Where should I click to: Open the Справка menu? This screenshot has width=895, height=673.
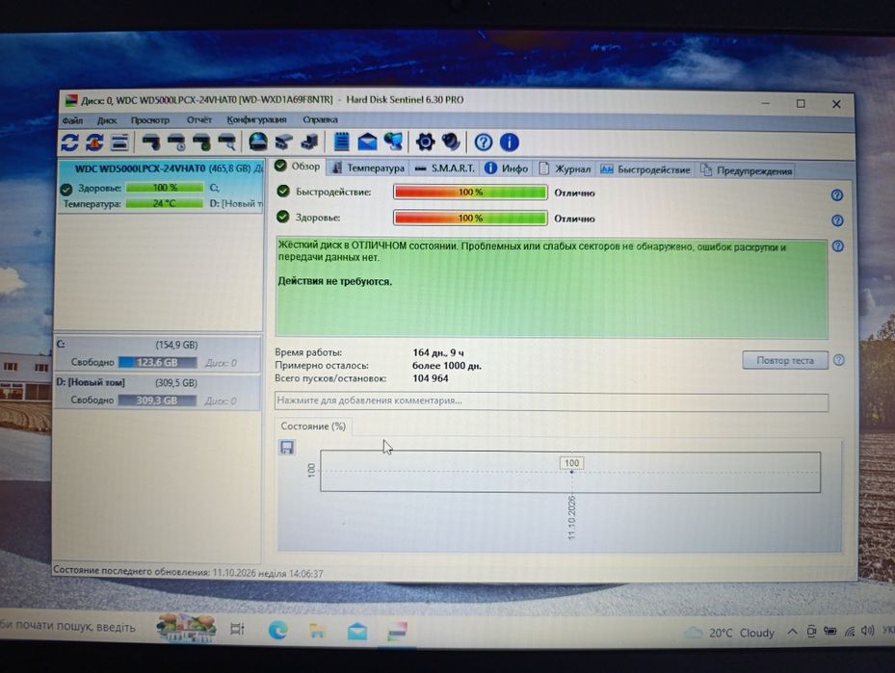pyautogui.click(x=320, y=119)
